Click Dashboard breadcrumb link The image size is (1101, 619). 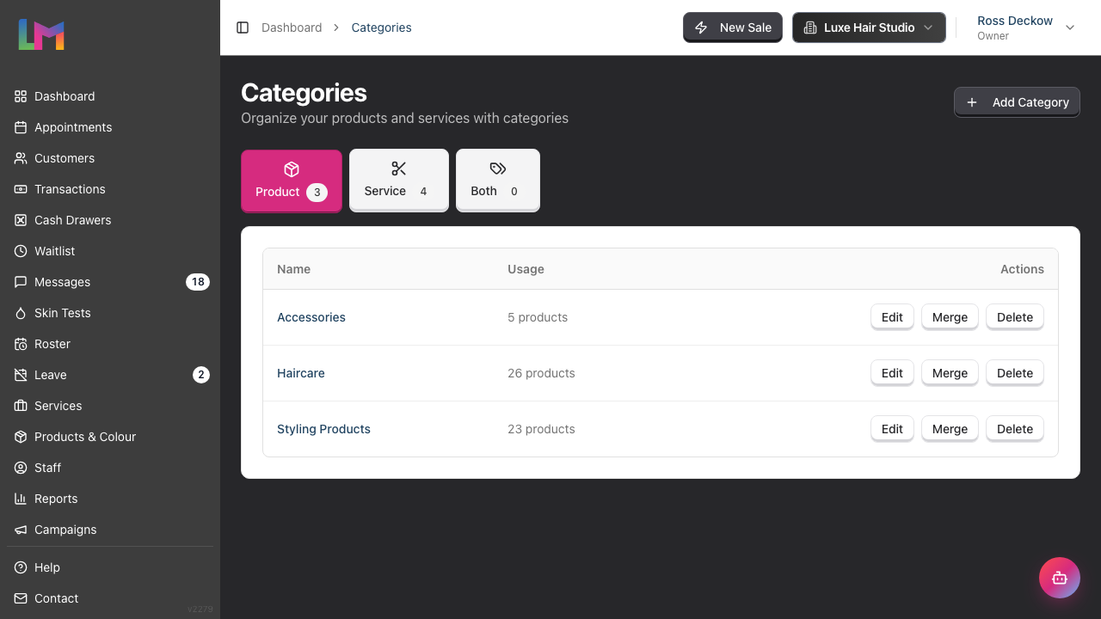pyautogui.click(x=292, y=28)
